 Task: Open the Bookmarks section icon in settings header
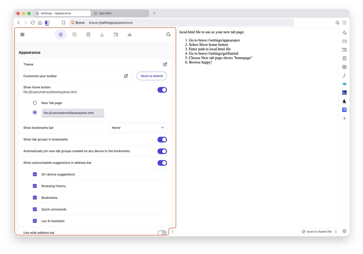(x=88, y=35)
